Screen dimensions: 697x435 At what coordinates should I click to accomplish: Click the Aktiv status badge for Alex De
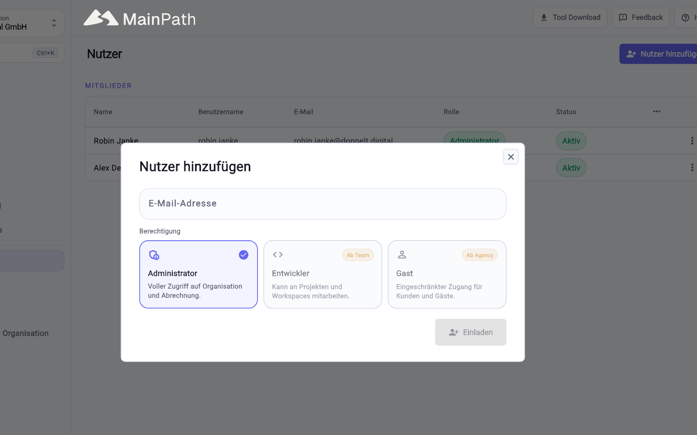(571, 168)
